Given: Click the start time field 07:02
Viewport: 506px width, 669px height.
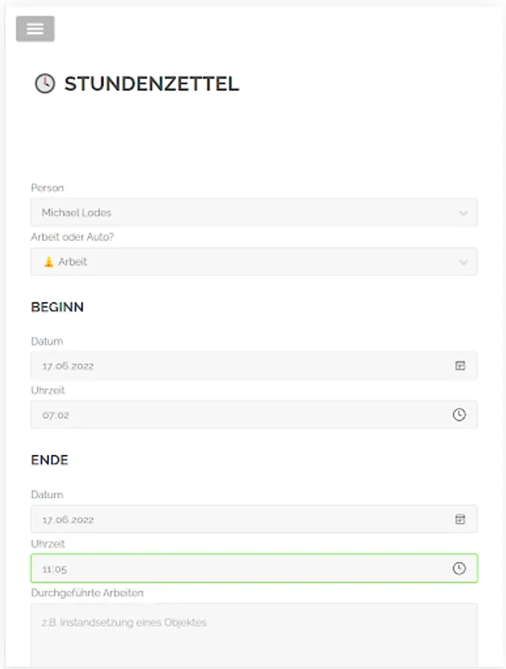Looking at the screenshot, I should click(223, 415).
